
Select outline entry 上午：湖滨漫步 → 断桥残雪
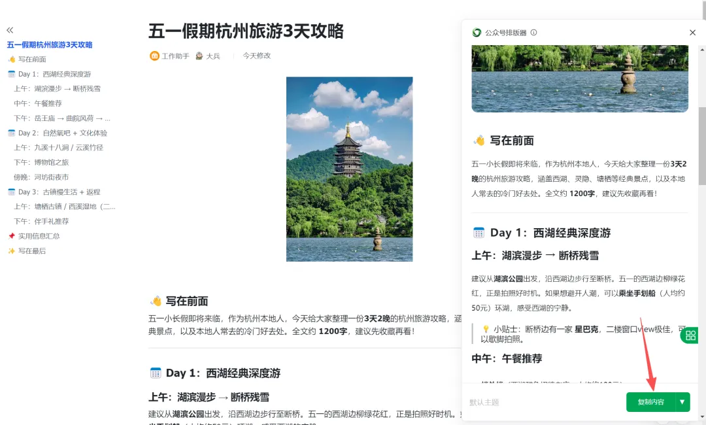click(57, 89)
